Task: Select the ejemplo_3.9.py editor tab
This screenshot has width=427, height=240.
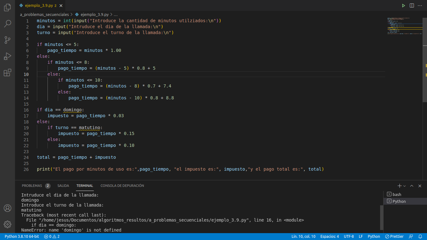Action: click(41, 6)
